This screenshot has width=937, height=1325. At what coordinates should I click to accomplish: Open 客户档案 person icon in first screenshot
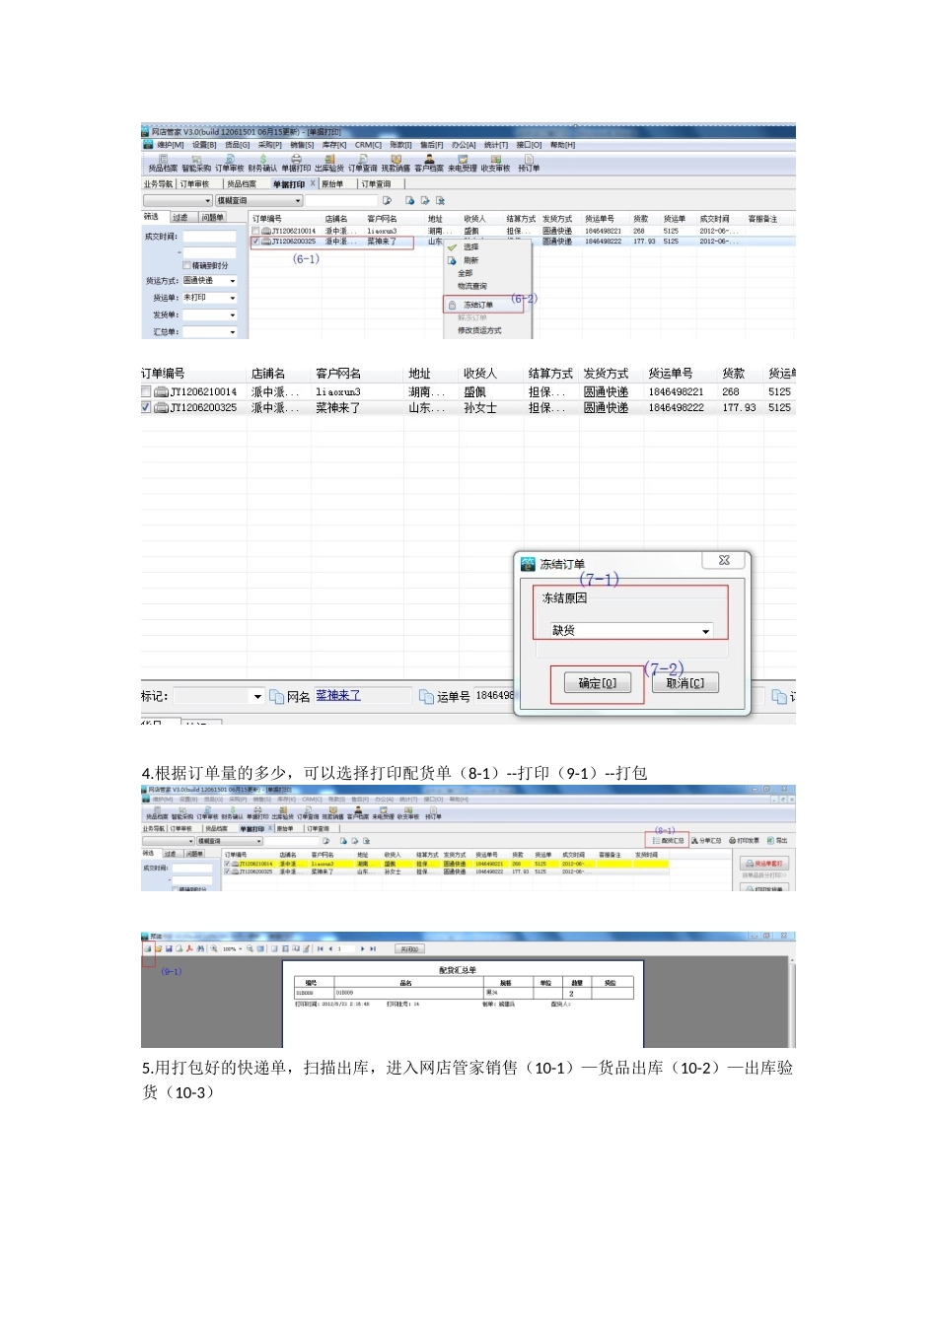click(x=429, y=159)
